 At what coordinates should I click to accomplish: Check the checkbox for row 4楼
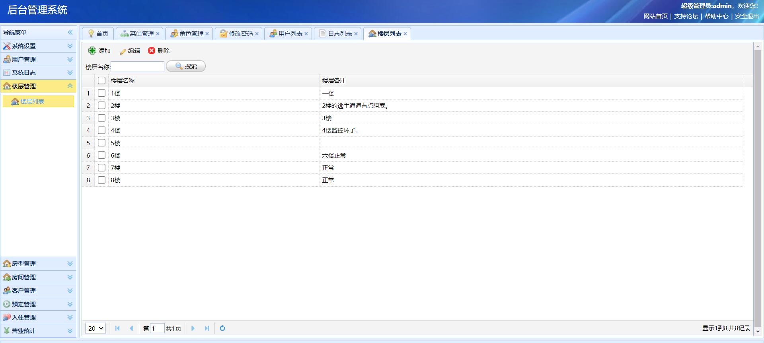pos(101,130)
